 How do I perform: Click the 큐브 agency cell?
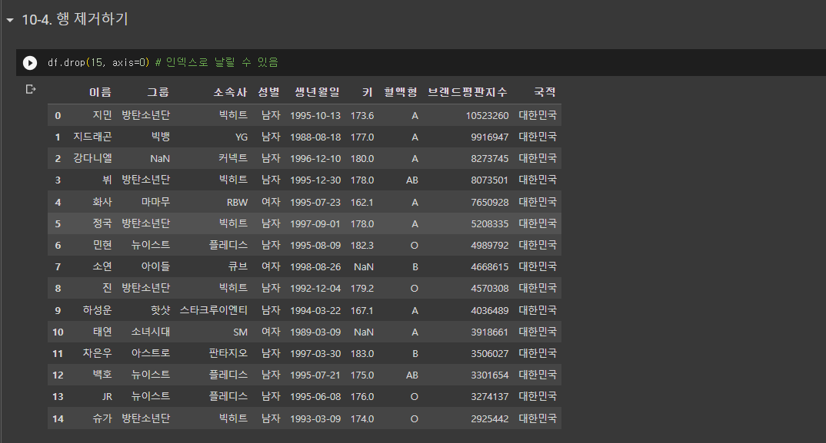[238, 266]
